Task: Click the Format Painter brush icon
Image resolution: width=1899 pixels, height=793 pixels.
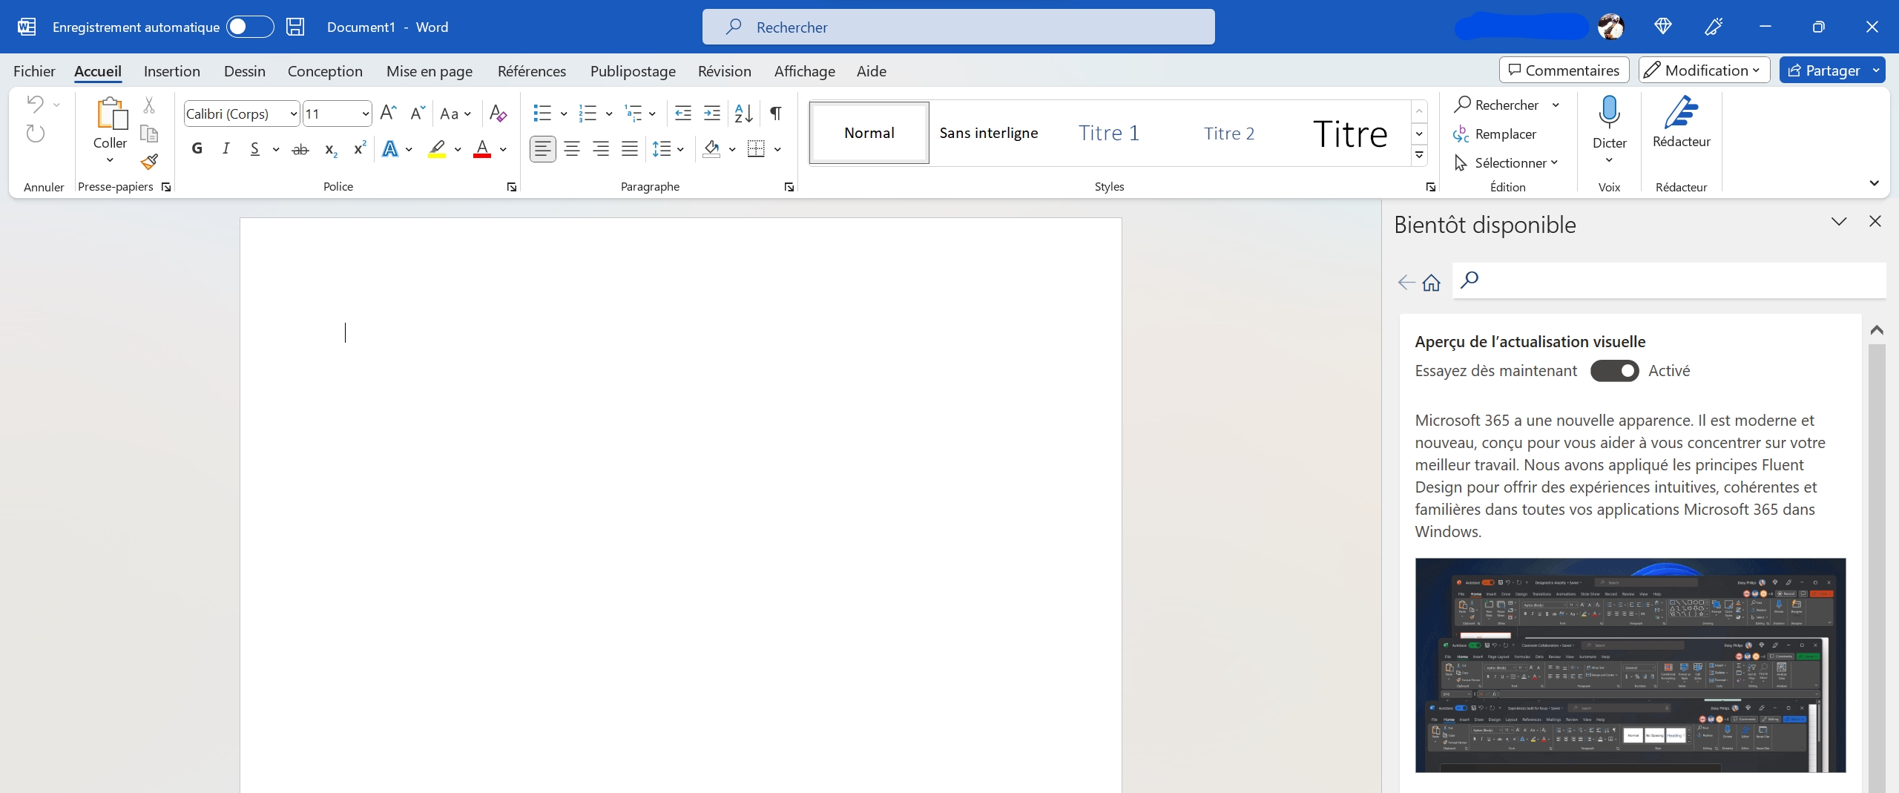Action: coord(149,162)
